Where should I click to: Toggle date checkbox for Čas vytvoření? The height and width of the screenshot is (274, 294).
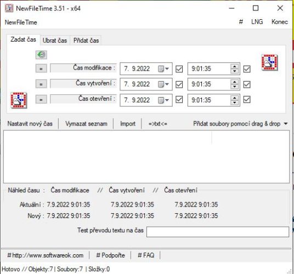click(x=179, y=84)
